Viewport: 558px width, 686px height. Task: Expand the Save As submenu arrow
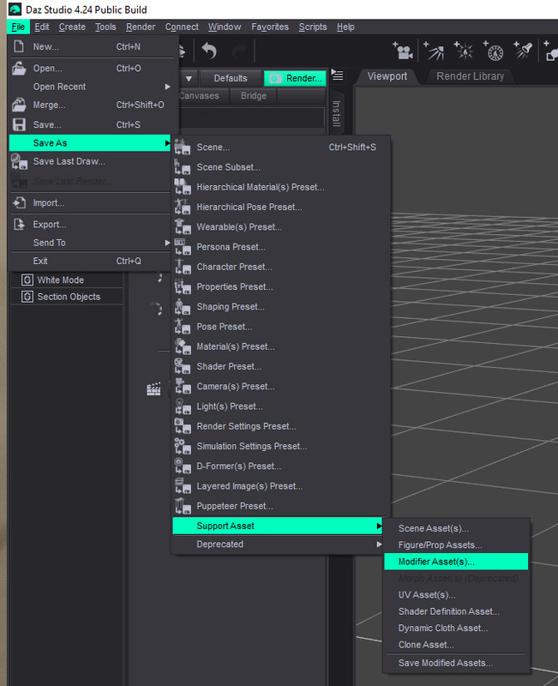167,143
